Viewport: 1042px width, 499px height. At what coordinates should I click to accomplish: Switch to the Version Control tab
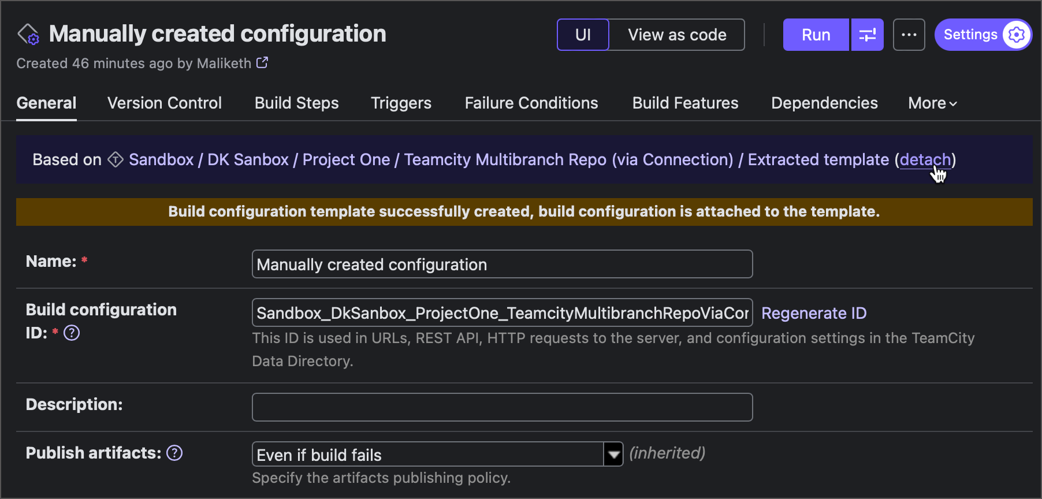point(164,103)
